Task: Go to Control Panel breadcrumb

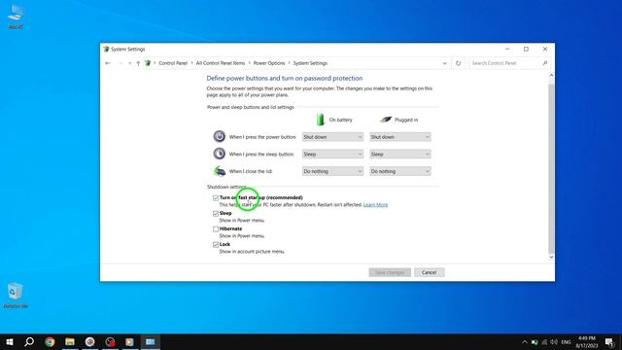Action: (x=173, y=63)
